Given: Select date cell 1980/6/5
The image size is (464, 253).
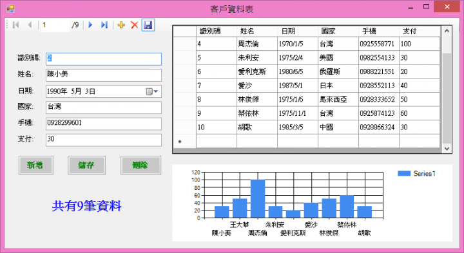Looking at the screenshot, I should tap(297, 71).
